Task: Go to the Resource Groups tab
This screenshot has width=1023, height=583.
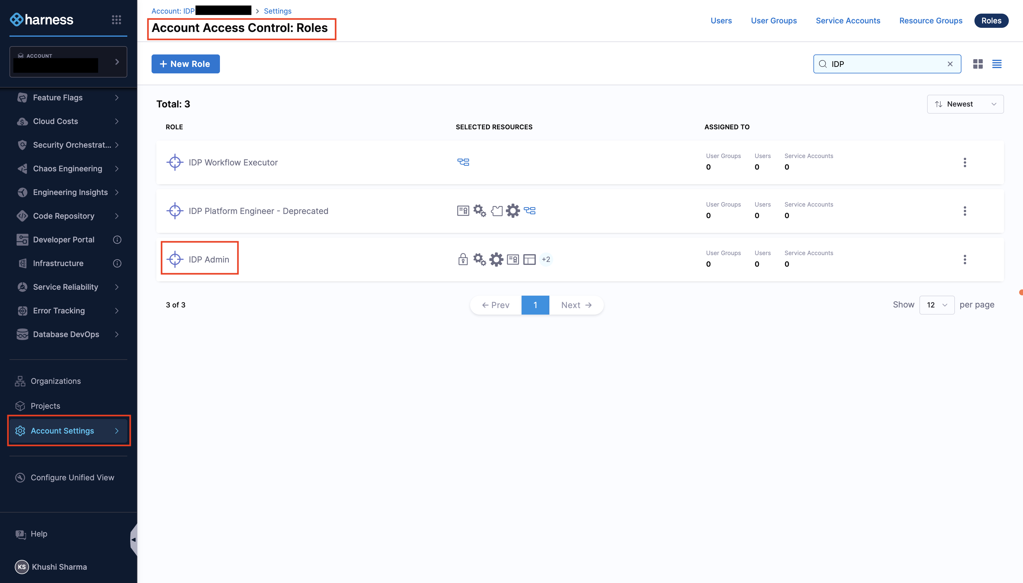Action: click(x=931, y=20)
